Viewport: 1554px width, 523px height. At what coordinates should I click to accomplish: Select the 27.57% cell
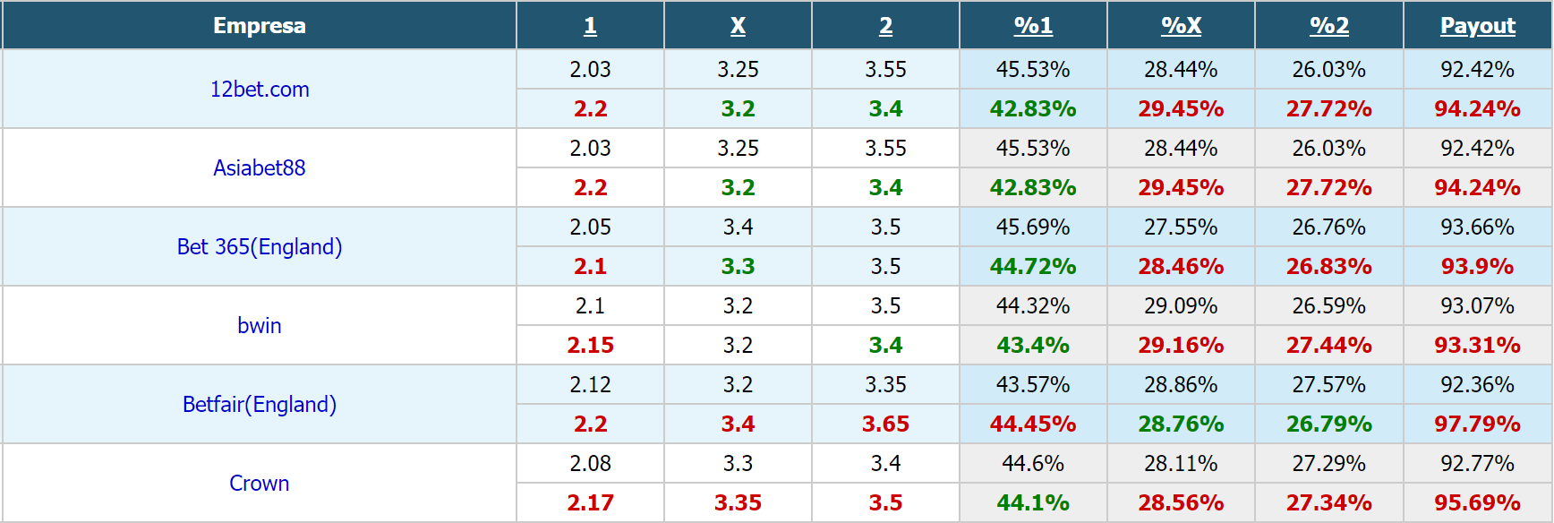(x=1329, y=385)
